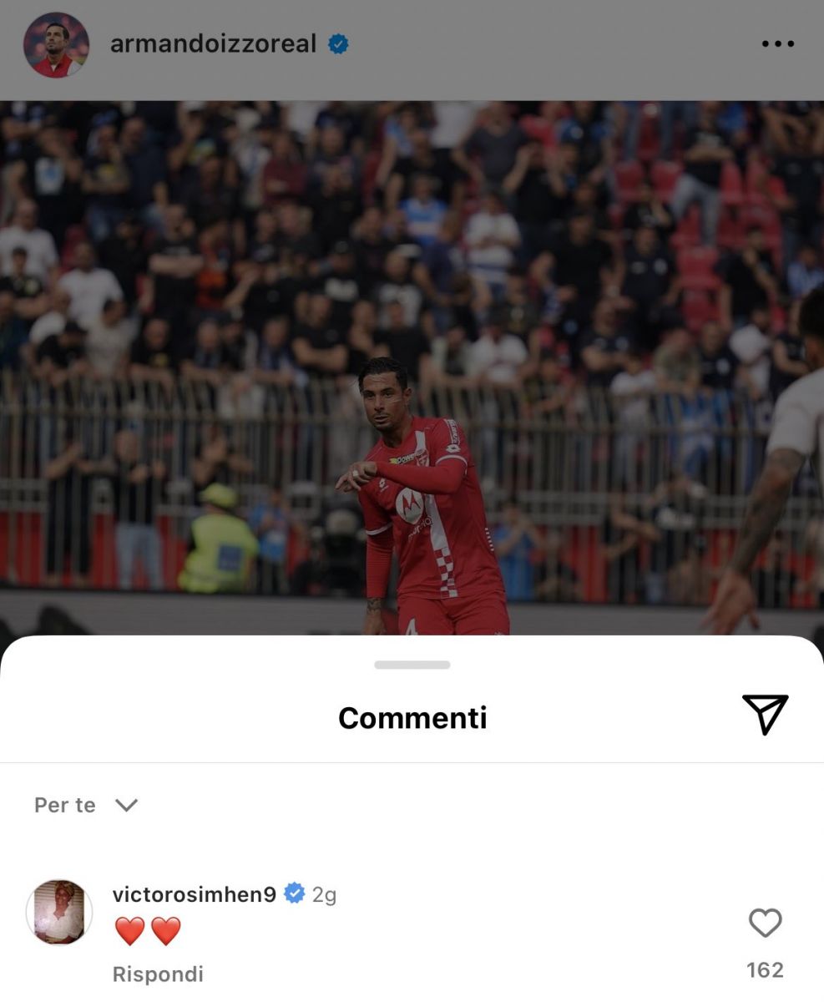824x1002 pixels.
Task: View the 162 likes count
Action: [x=765, y=970]
